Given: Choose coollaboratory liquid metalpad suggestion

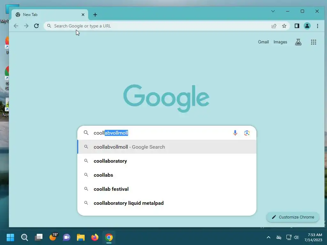Looking at the screenshot, I should tap(167, 203).
